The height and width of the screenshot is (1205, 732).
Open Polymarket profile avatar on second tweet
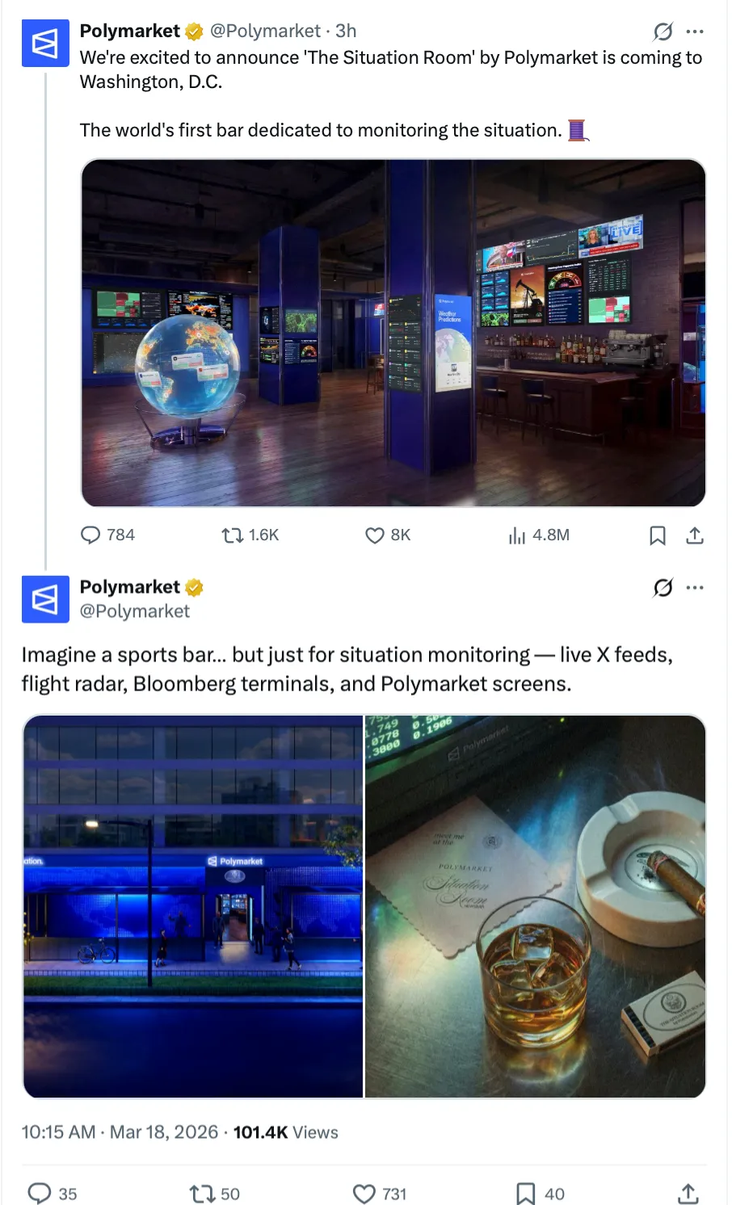pos(45,599)
